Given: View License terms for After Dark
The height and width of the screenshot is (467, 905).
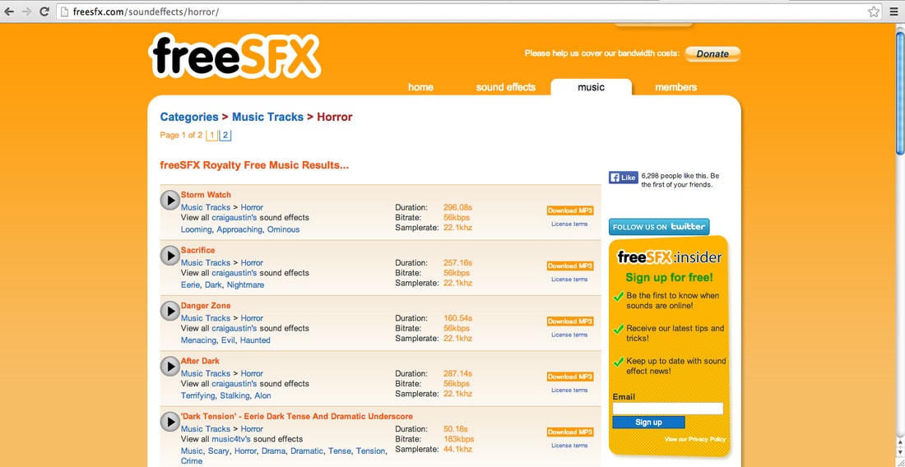Looking at the screenshot, I should click(569, 390).
